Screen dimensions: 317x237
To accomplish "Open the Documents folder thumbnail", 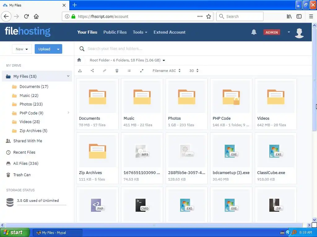I will (x=98, y=97).
